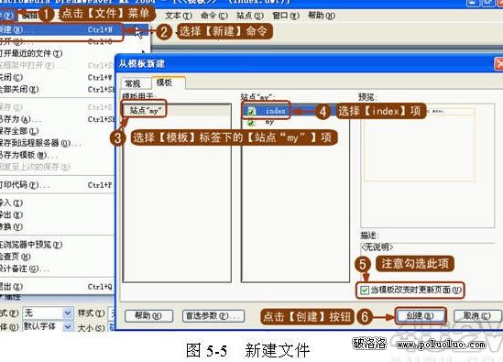Choose 保存到远程服务器 menu item
503x362 pixels.
coord(58,143)
